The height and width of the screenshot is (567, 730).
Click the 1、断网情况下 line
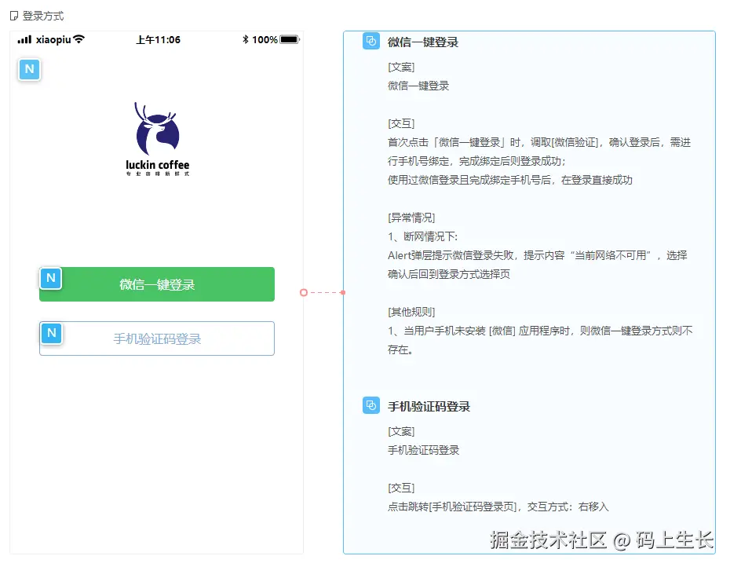[423, 236]
